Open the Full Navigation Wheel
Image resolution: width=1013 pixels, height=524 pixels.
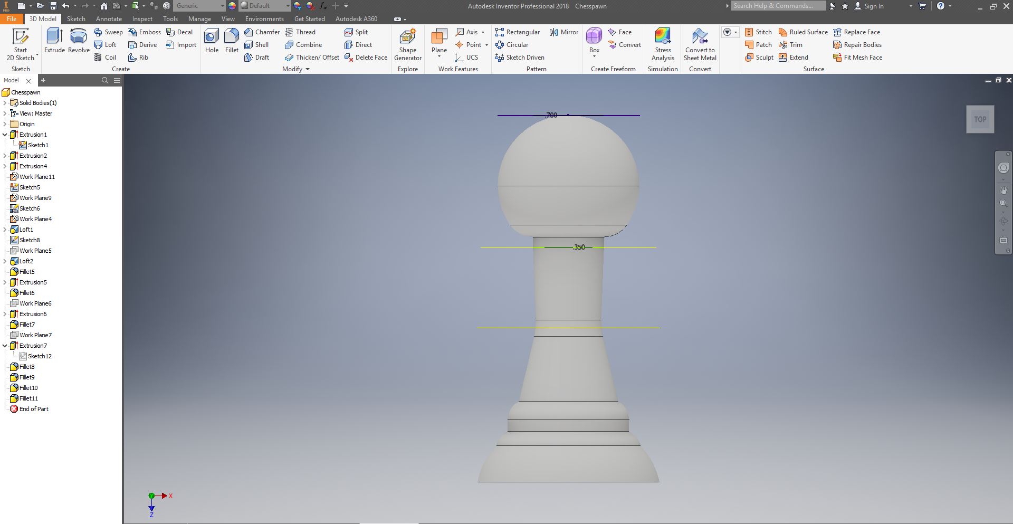pyautogui.click(x=1003, y=168)
